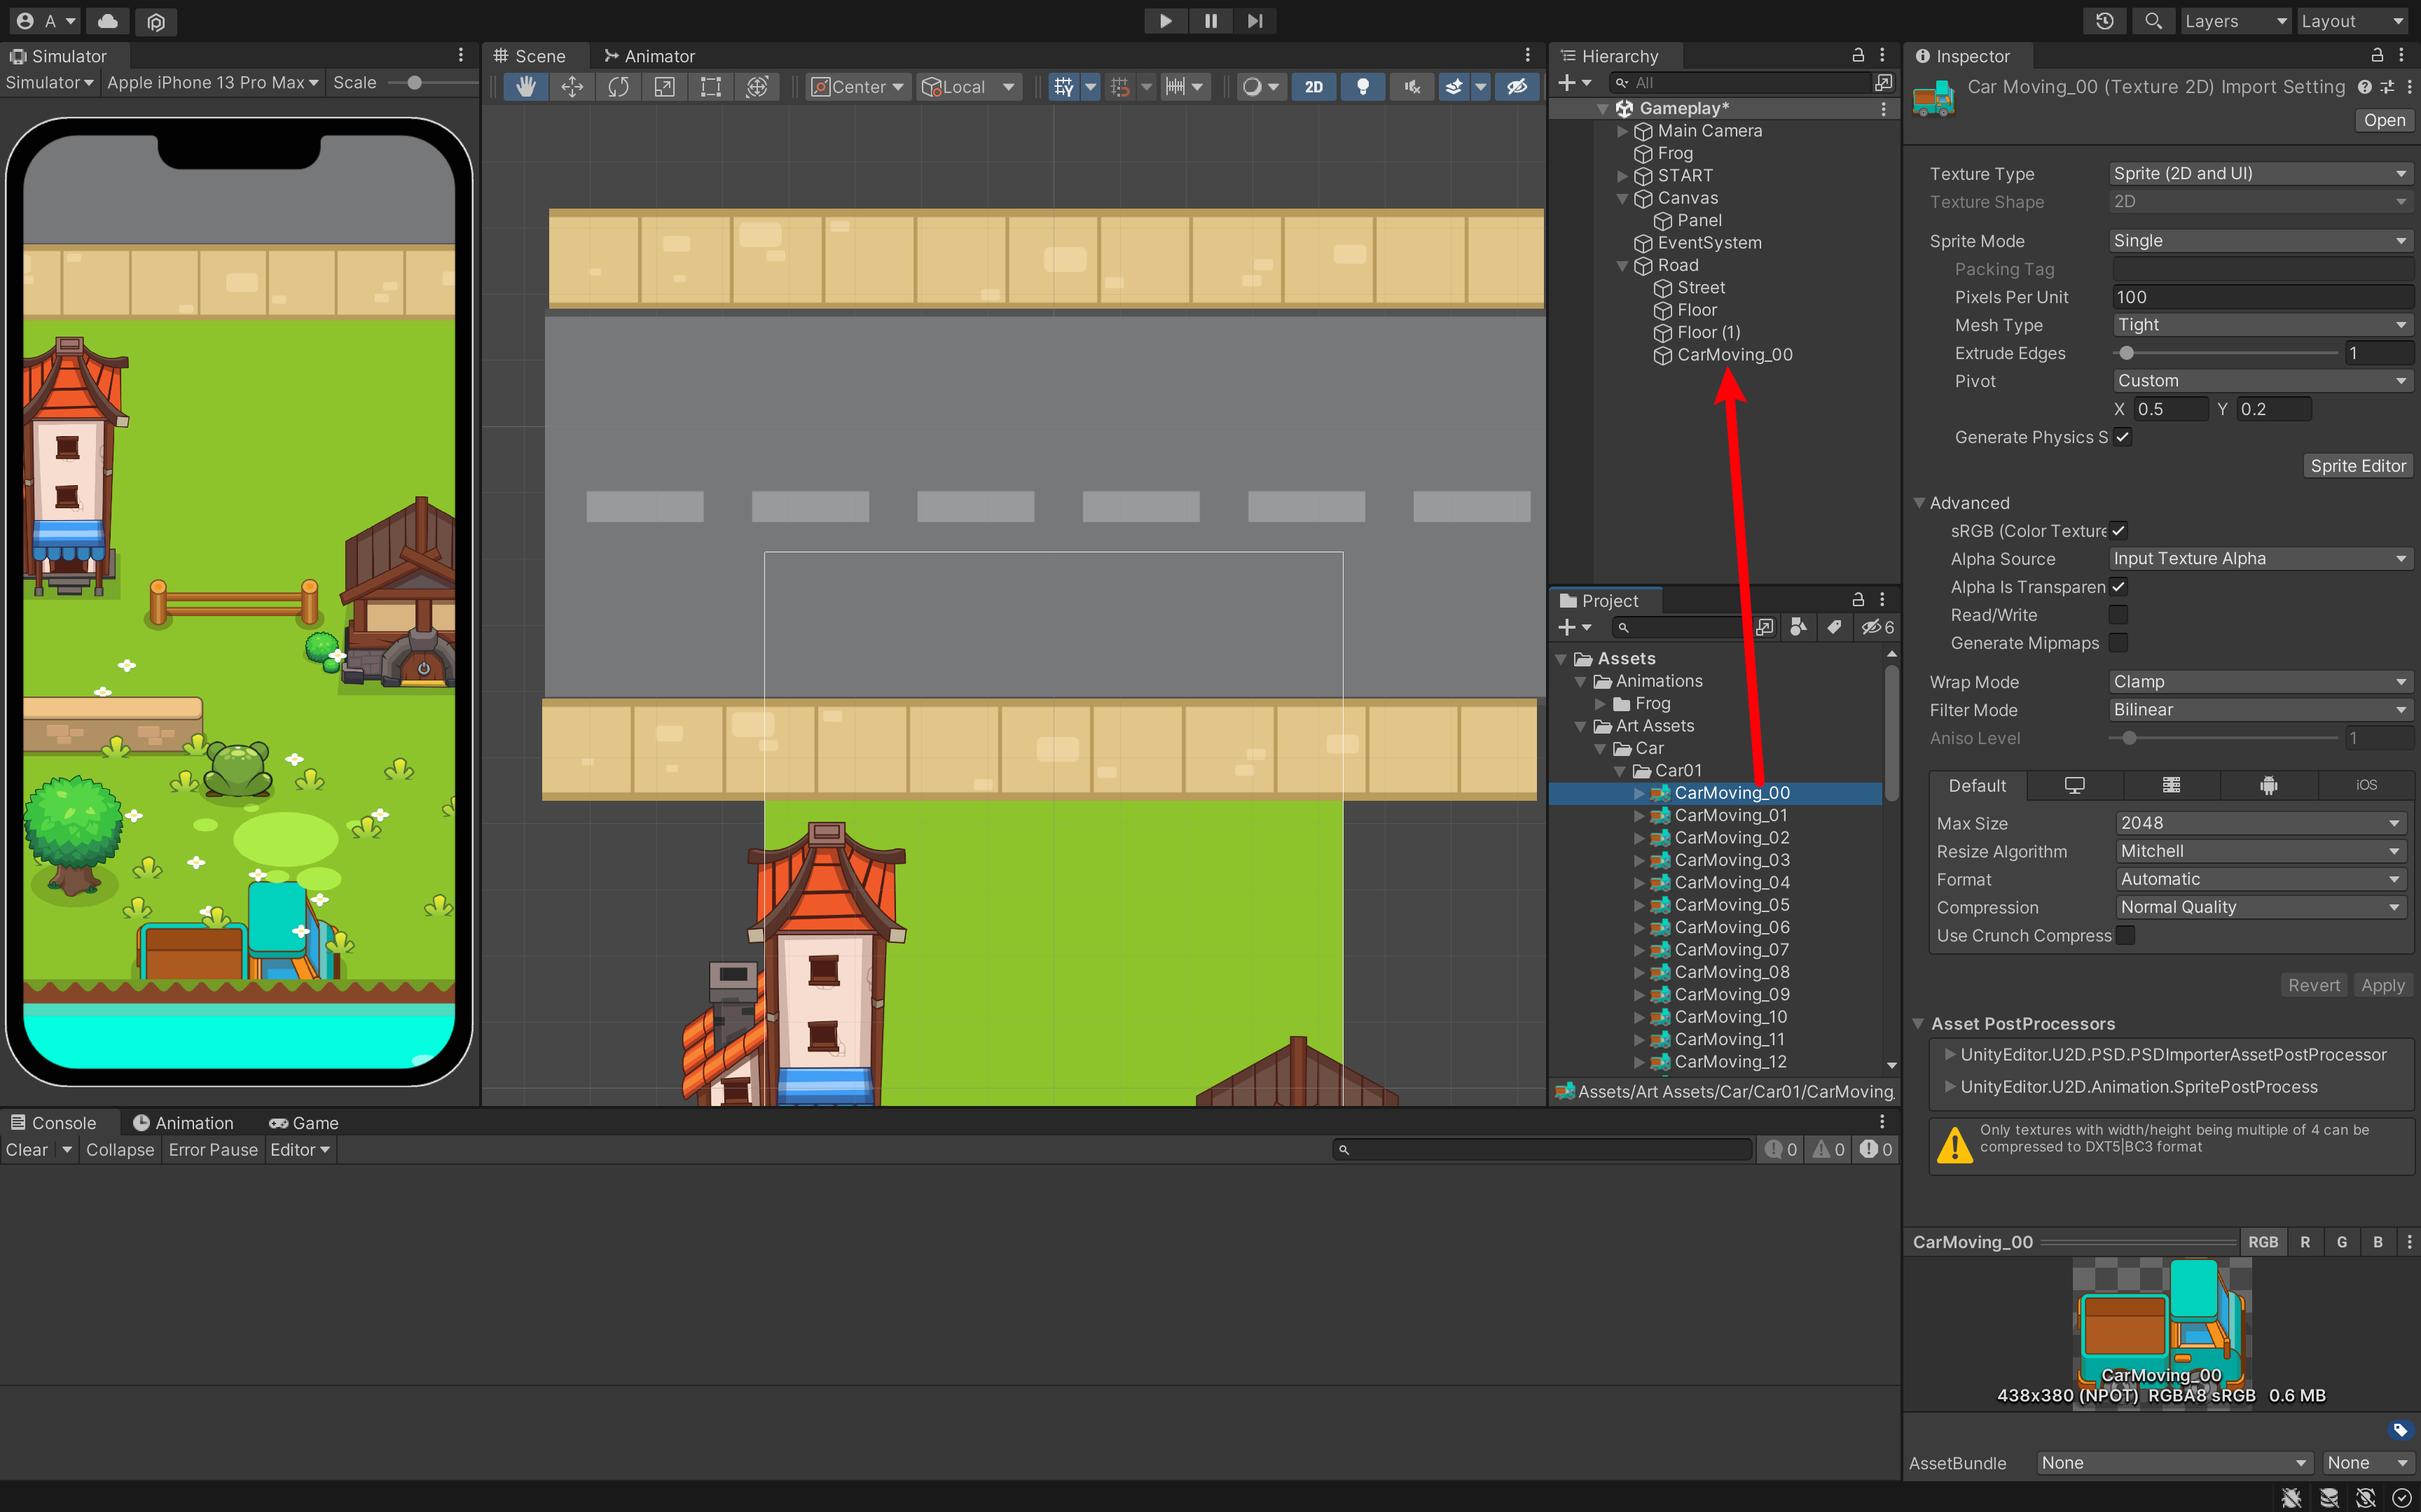2421x1512 pixels.
Task: Click the Collapse console button
Action: coord(120,1150)
